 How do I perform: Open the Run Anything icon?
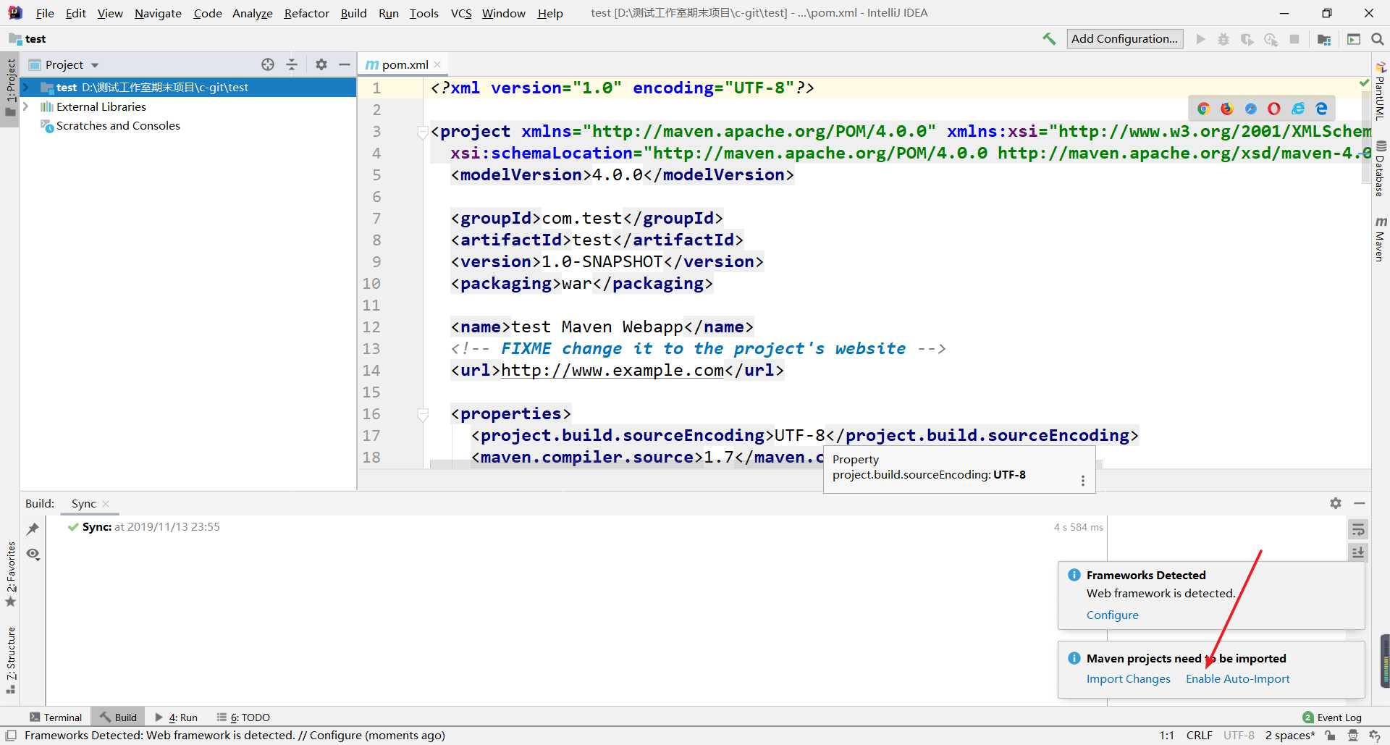(x=1354, y=39)
